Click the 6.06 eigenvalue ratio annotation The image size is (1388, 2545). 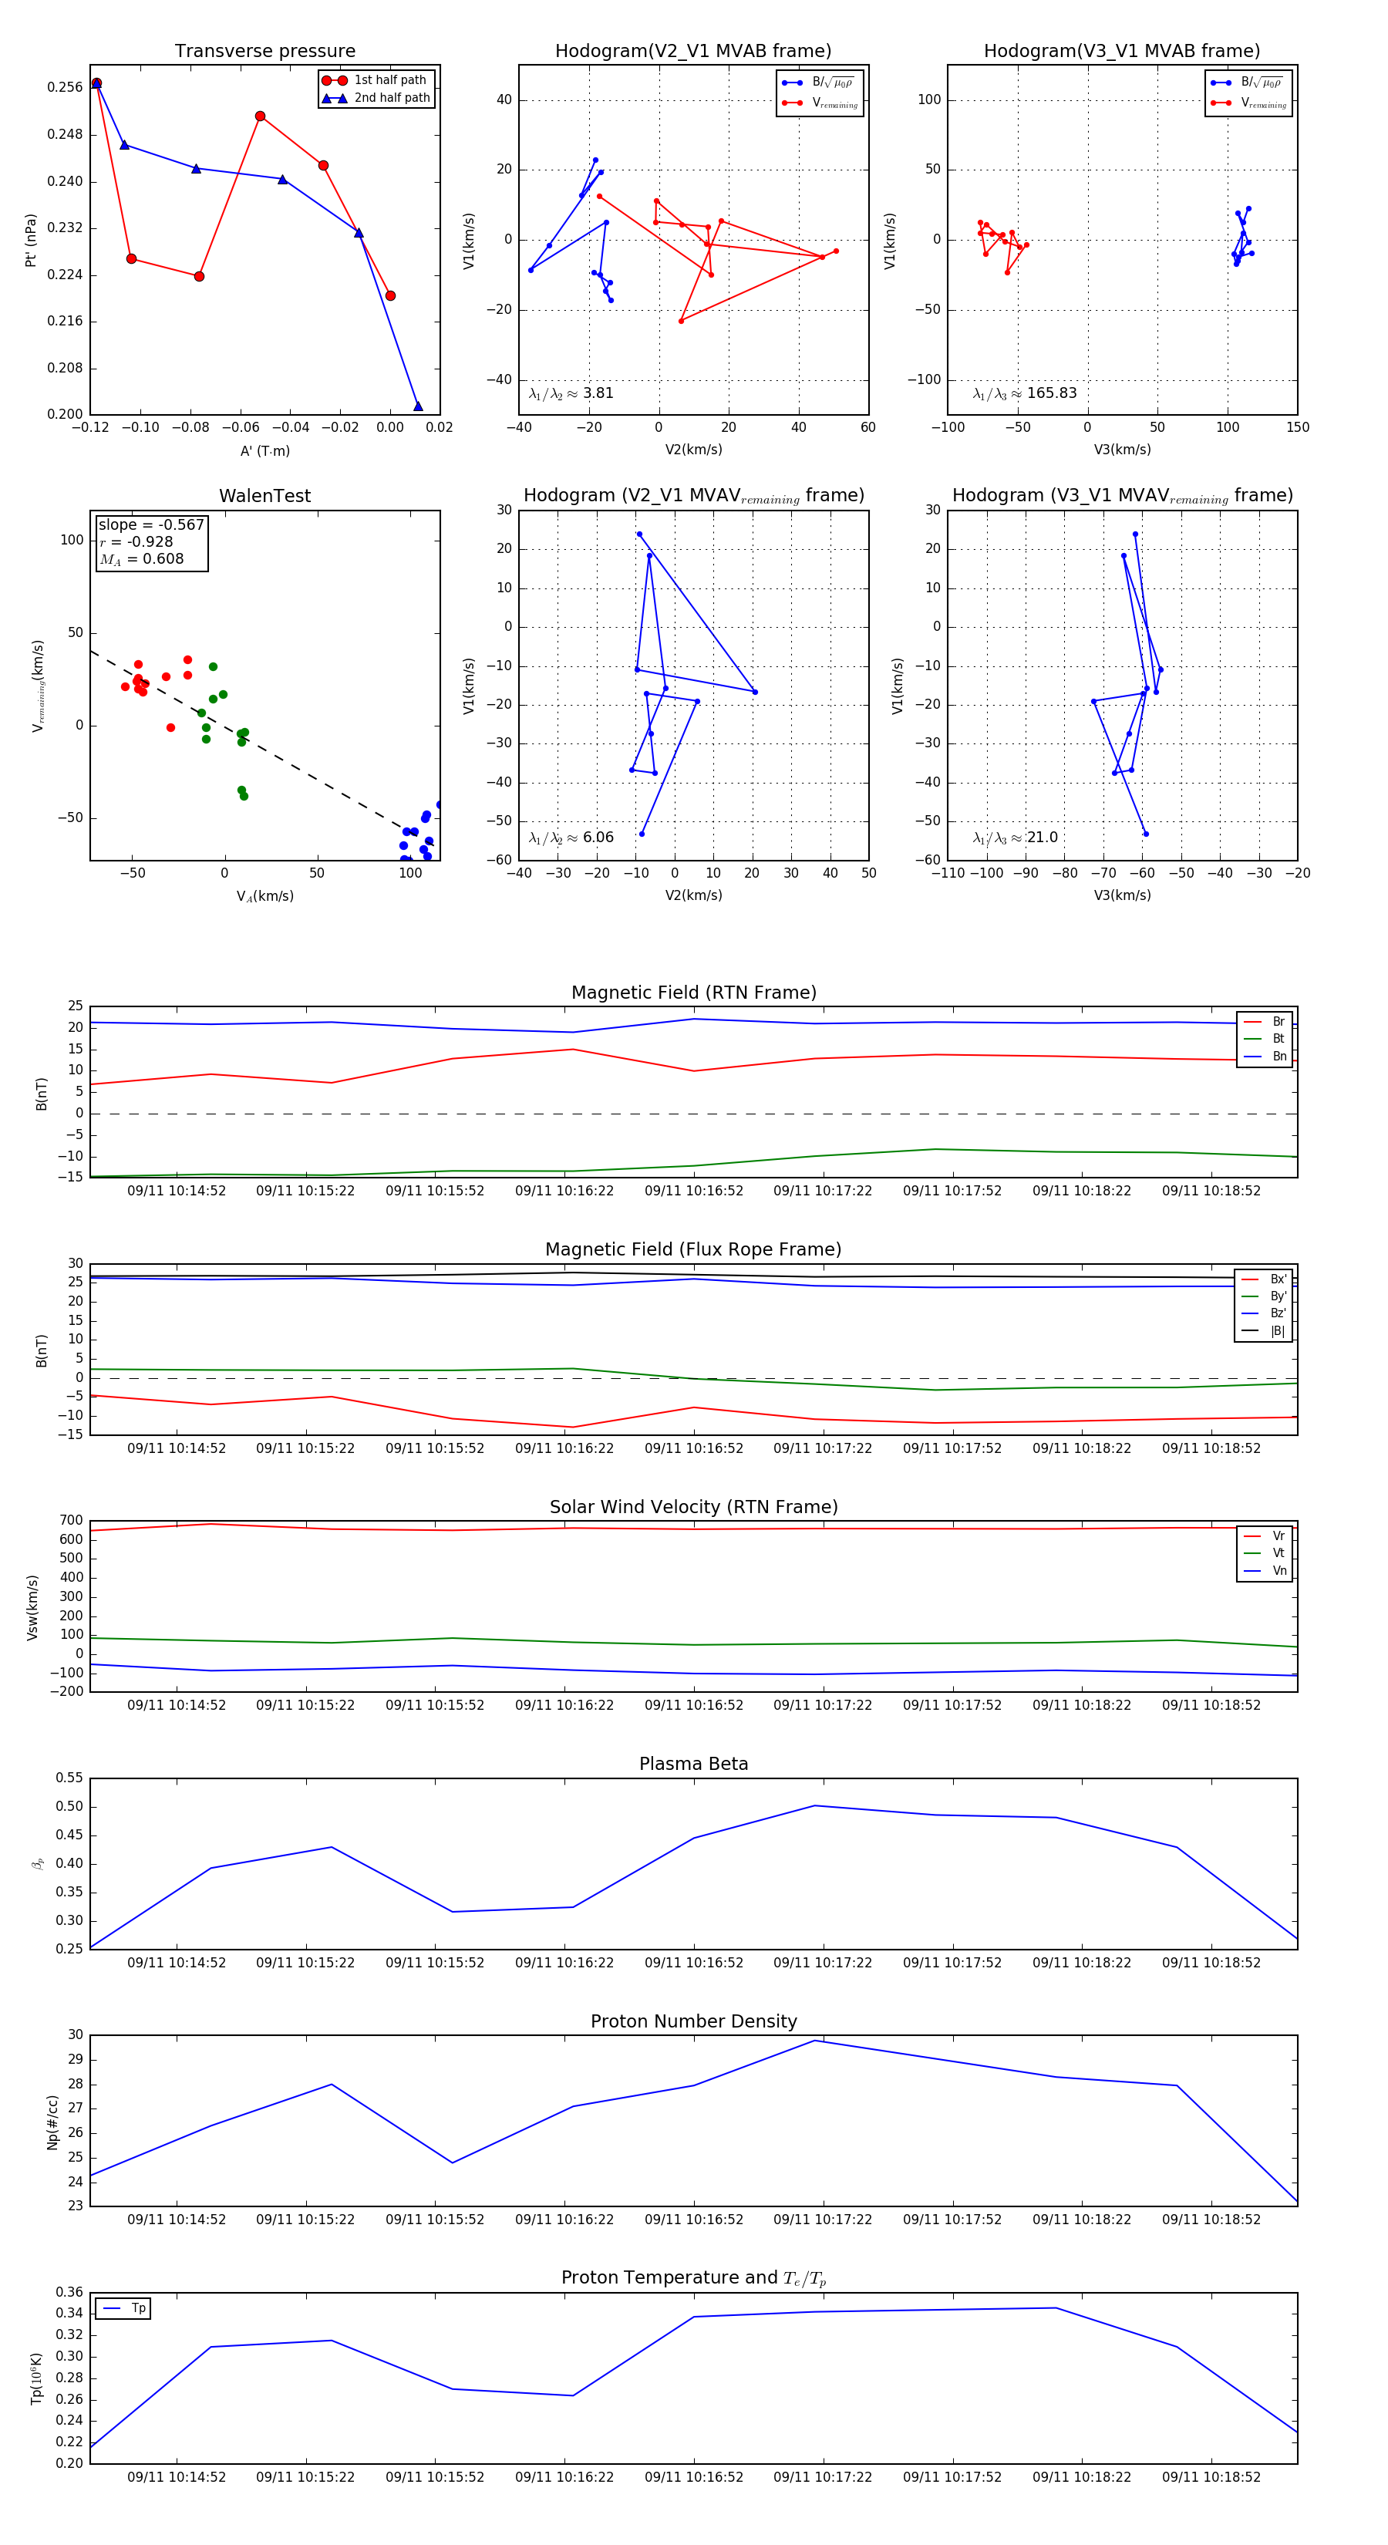(x=571, y=838)
